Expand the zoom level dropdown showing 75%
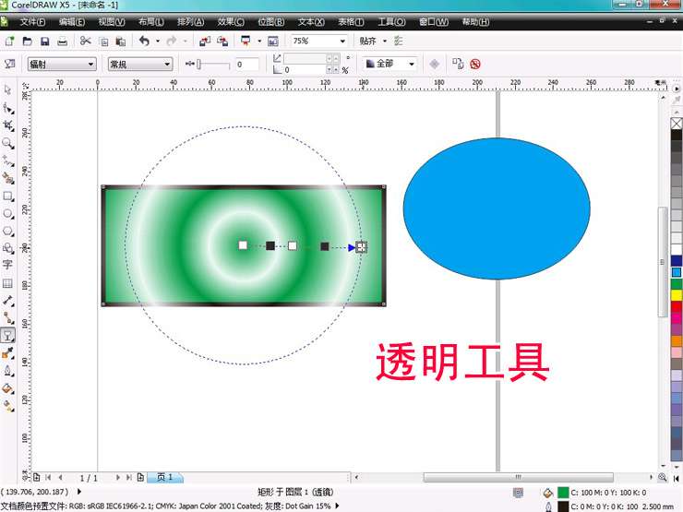 coord(318,42)
